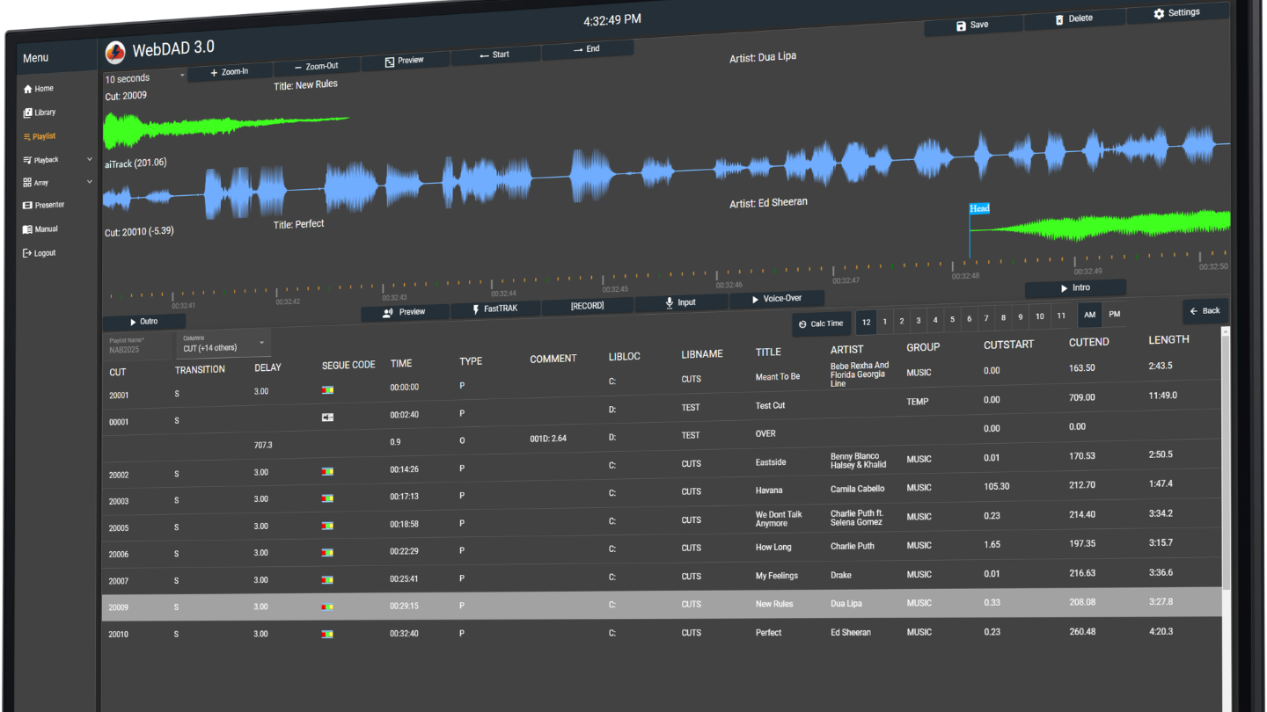The image size is (1267, 712).
Task: Switch the time selector to PM
Action: click(1115, 315)
